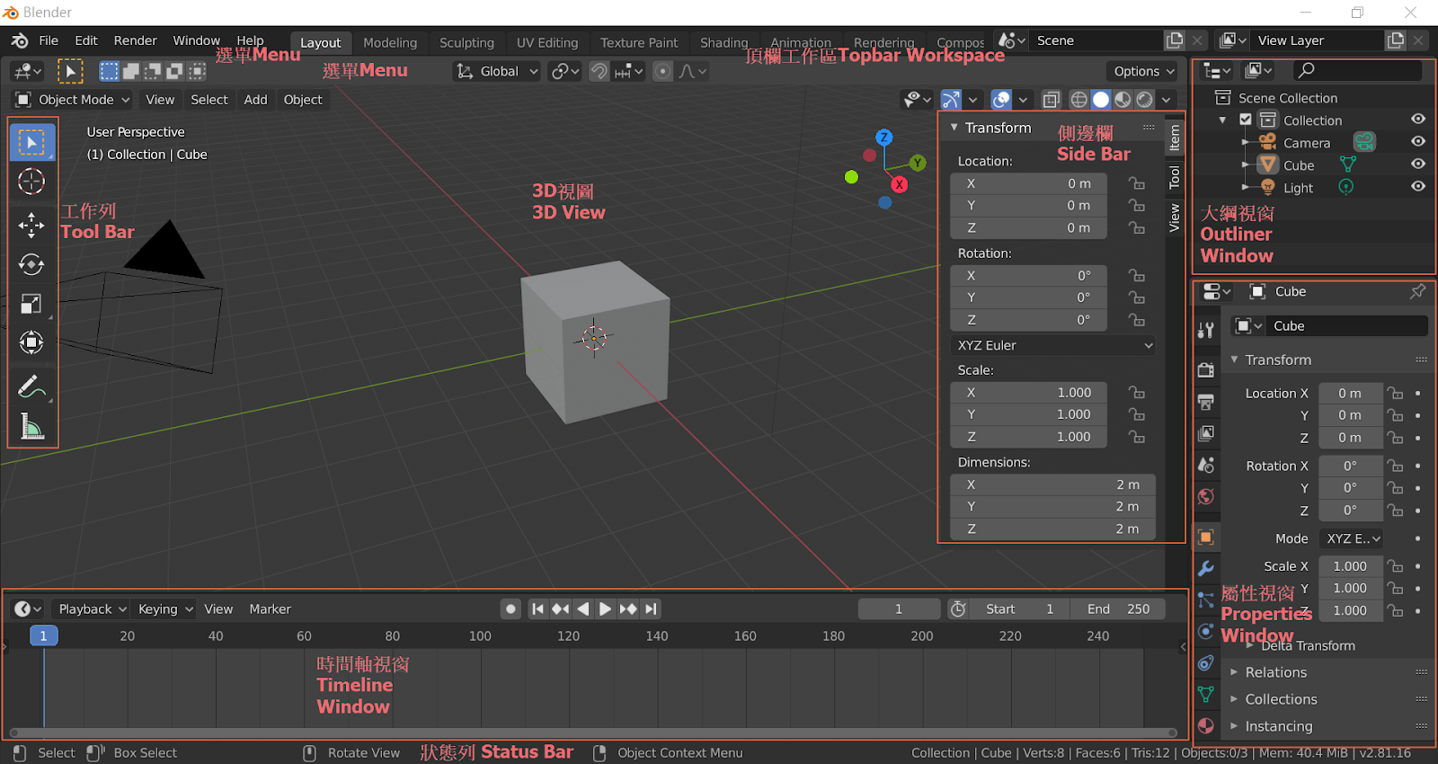
Task: Toggle X-ray view
Action: [1051, 100]
